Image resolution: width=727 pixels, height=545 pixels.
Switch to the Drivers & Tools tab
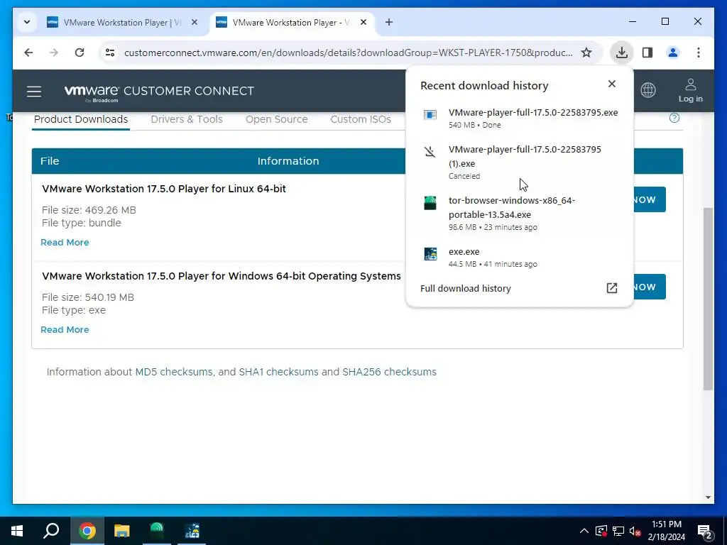pos(187,119)
